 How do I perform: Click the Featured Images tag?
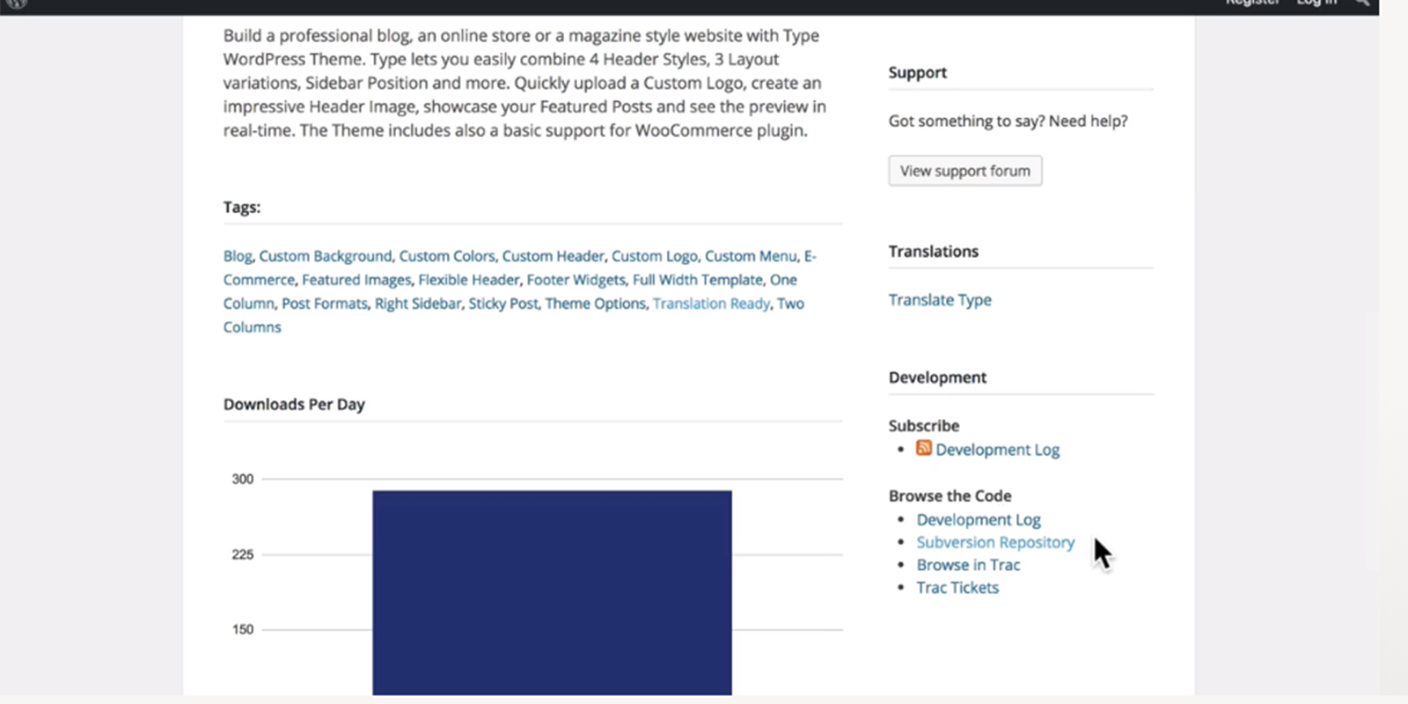[356, 279]
